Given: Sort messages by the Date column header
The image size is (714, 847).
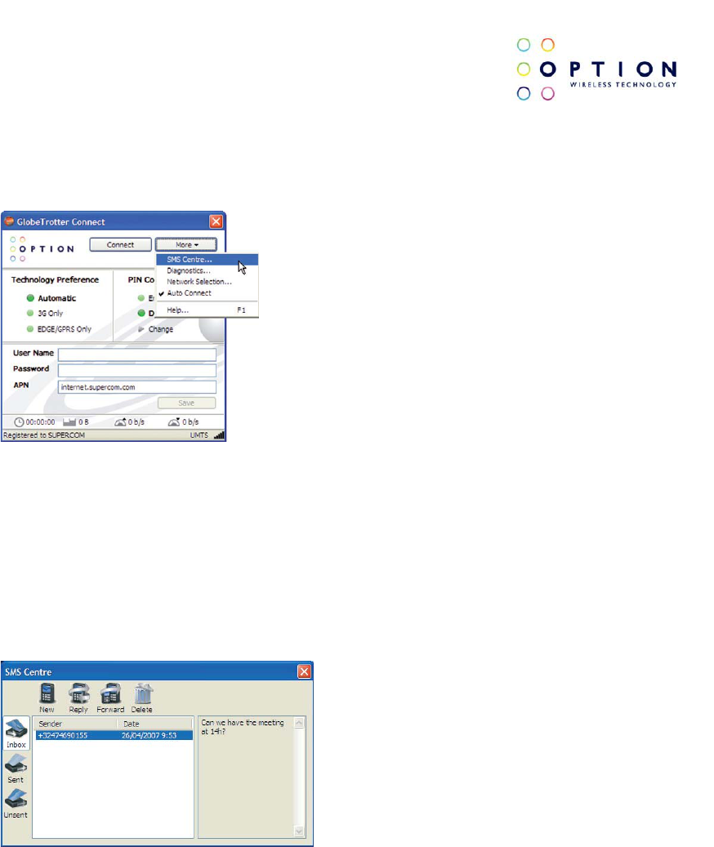Looking at the screenshot, I should pyautogui.click(x=155, y=724).
